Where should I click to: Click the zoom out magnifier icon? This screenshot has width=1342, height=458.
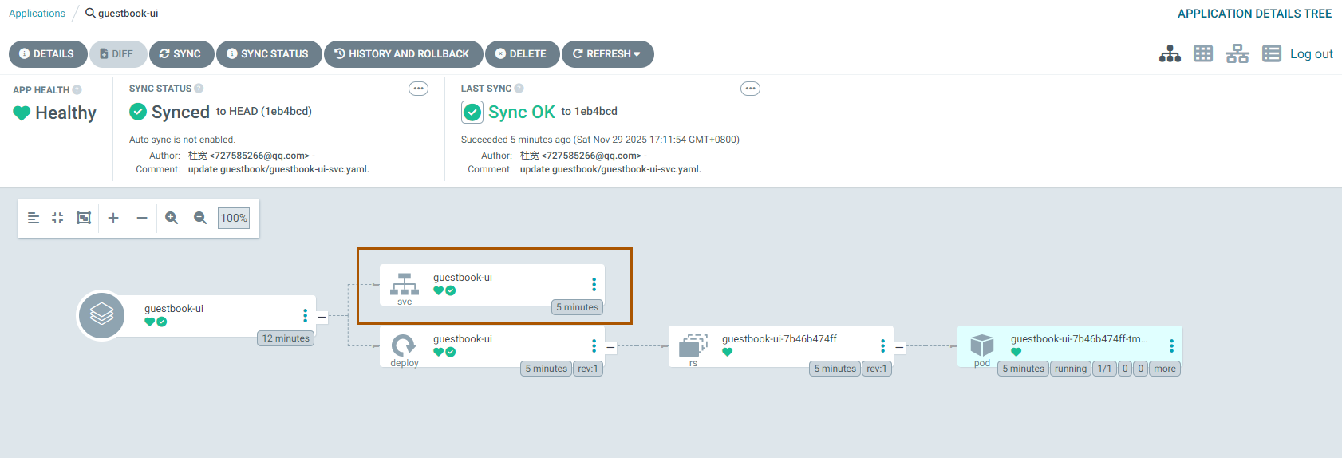tap(200, 218)
